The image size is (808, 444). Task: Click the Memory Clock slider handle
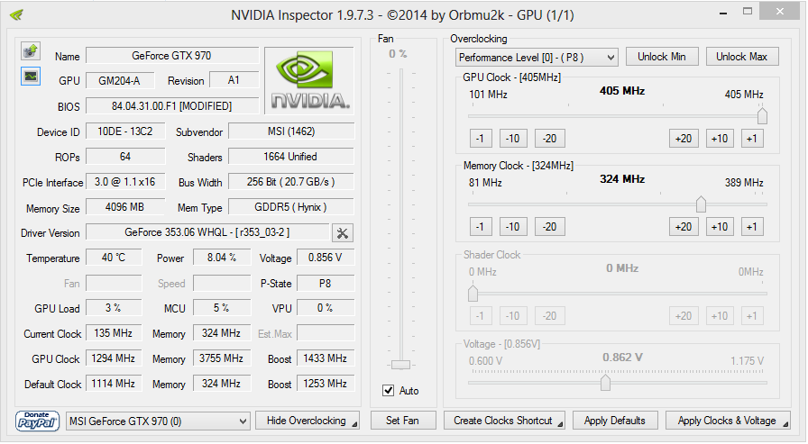701,204
